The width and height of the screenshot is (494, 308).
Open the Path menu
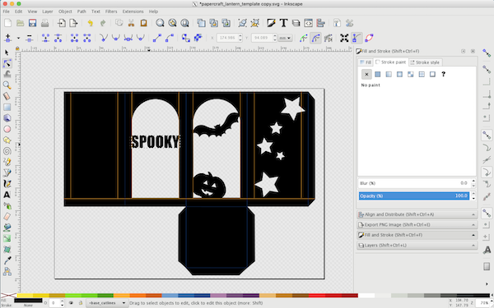click(82, 11)
